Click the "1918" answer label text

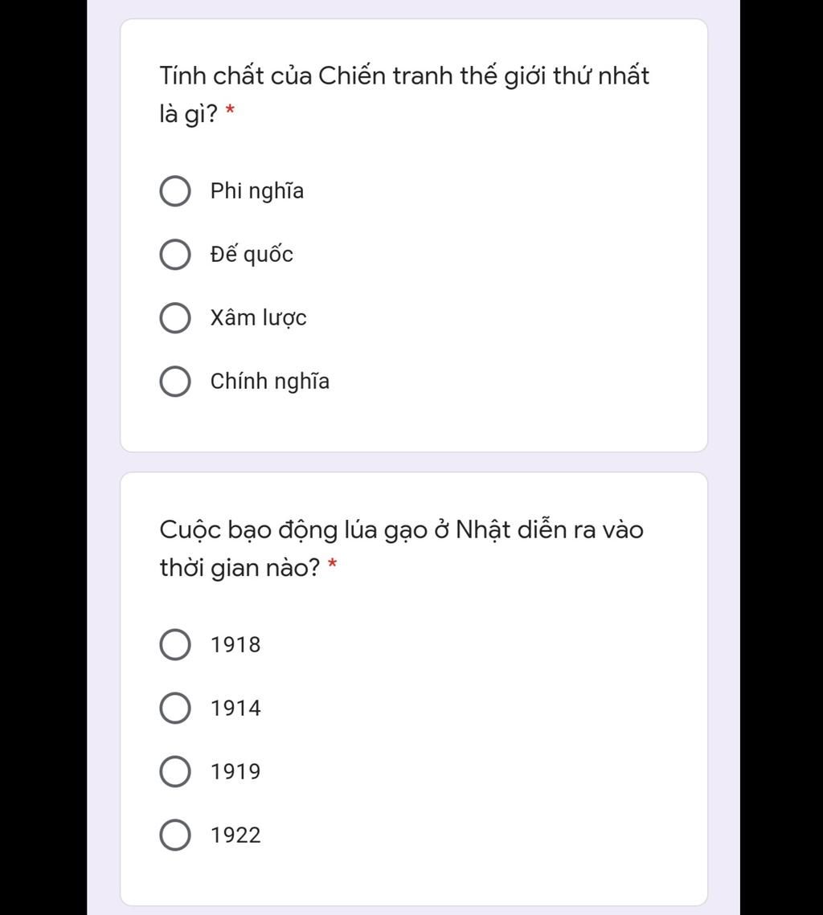[x=235, y=645]
